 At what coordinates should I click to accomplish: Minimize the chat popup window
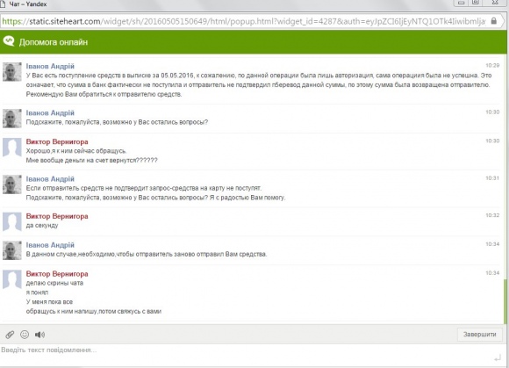click(461, 3)
